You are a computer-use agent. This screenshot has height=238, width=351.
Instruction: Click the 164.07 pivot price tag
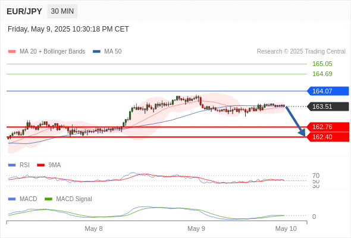328,91
